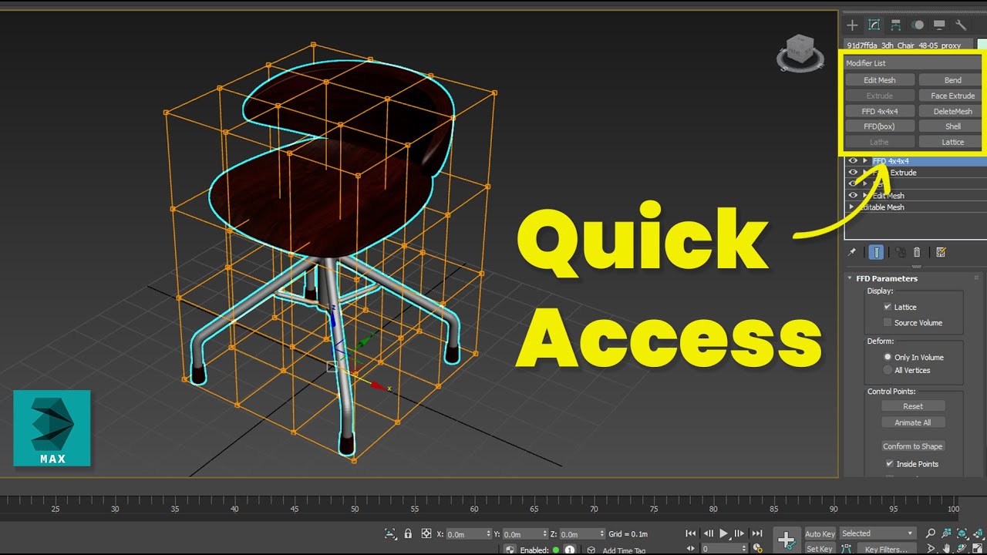This screenshot has width=987, height=555.
Task: Toggle the Inside Points checkbox
Action: (x=890, y=464)
